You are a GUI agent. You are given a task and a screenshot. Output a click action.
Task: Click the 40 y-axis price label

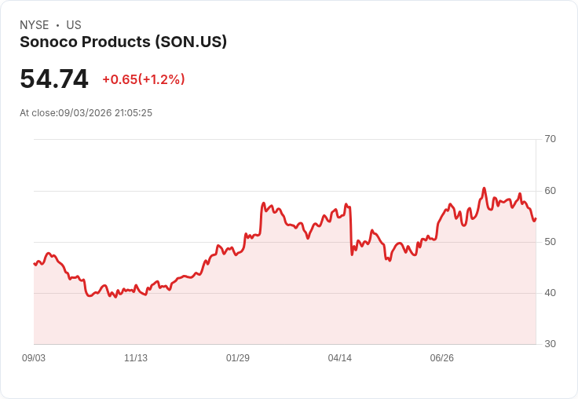pos(550,293)
